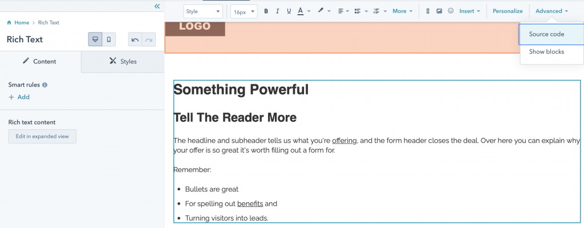
Task: Insert a hyperlink with the link icon
Action: [x=428, y=11]
